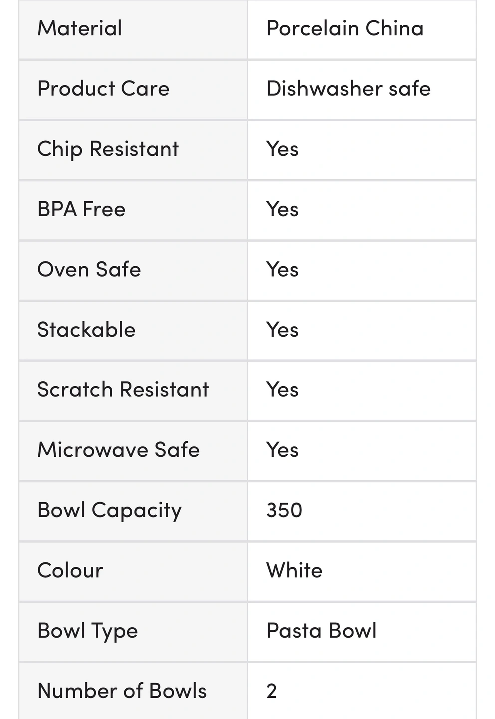Select the White colour value
Image resolution: width=495 pixels, height=719 pixels.
(294, 570)
